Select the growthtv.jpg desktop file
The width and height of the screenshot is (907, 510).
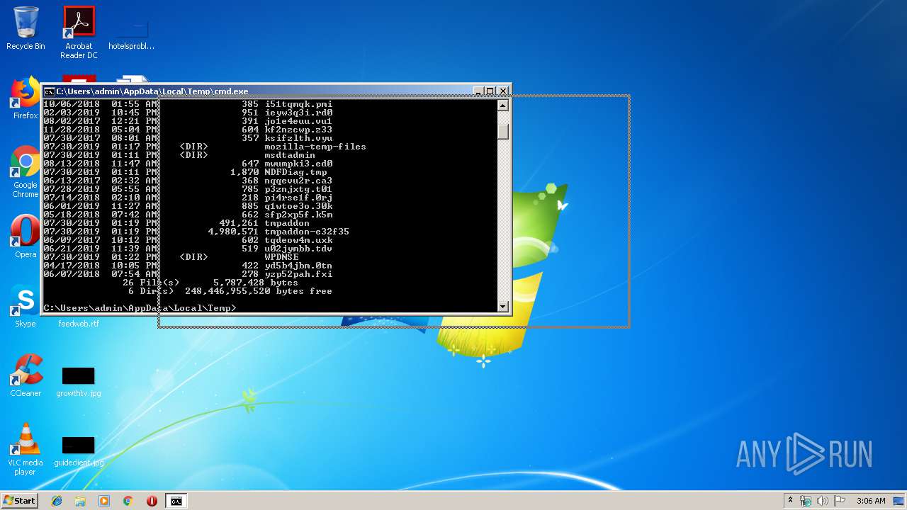tap(78, 382)
